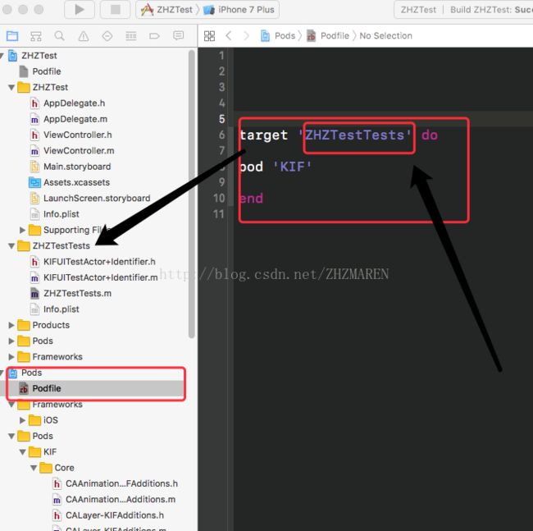The width and height of the screenshot is (533, 531).
Task: Click line number 5 in gutter
Action: coord(222,119)
